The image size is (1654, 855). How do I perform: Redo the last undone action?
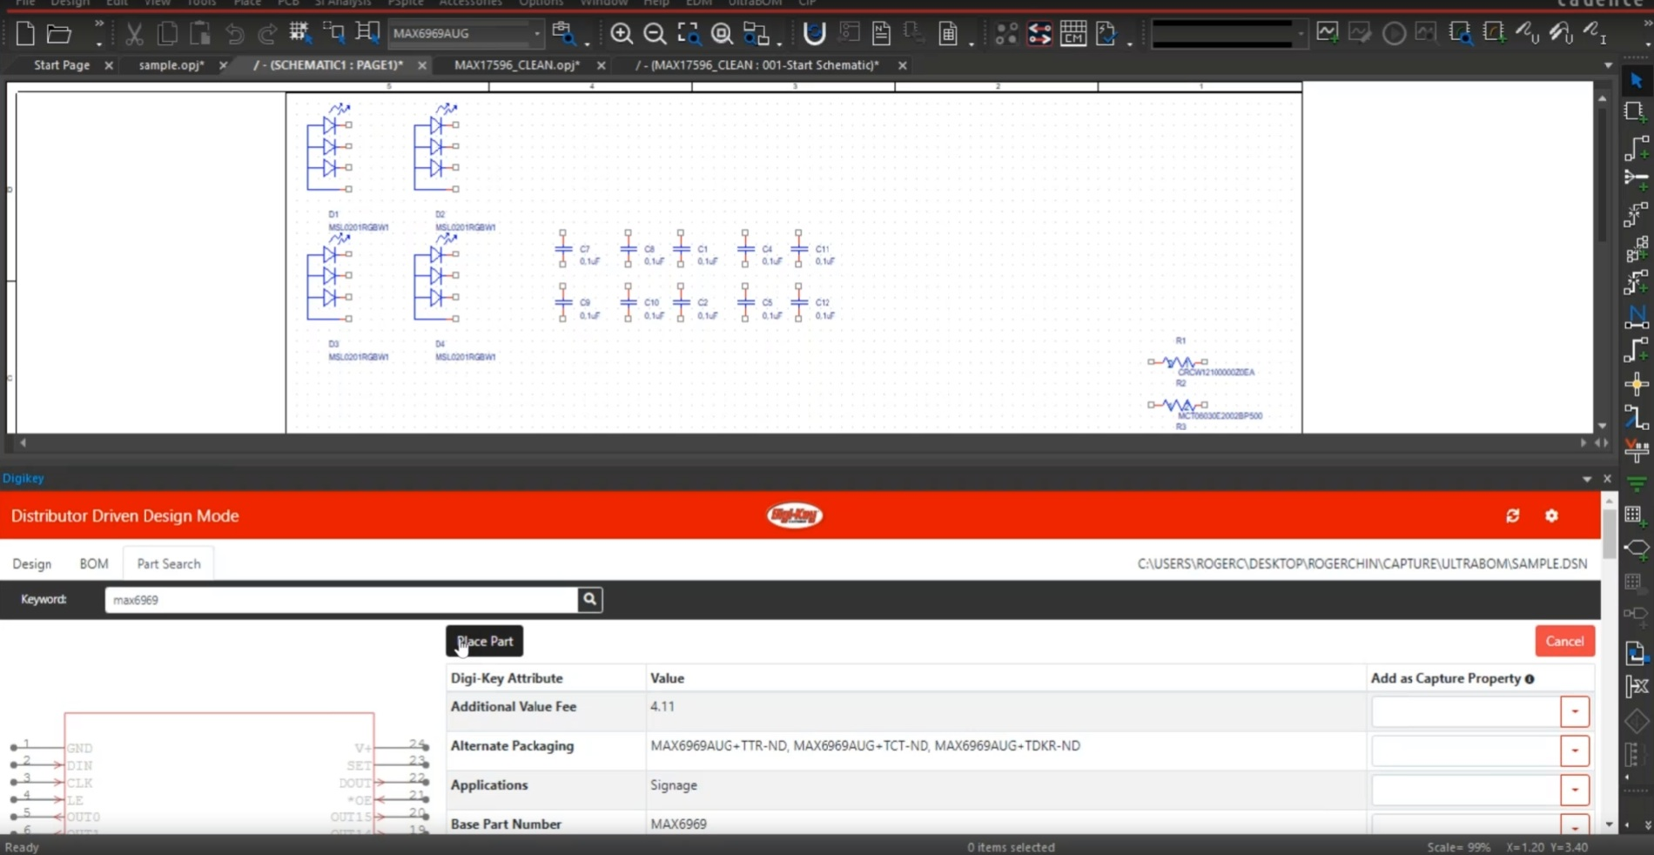pos(267,34)
